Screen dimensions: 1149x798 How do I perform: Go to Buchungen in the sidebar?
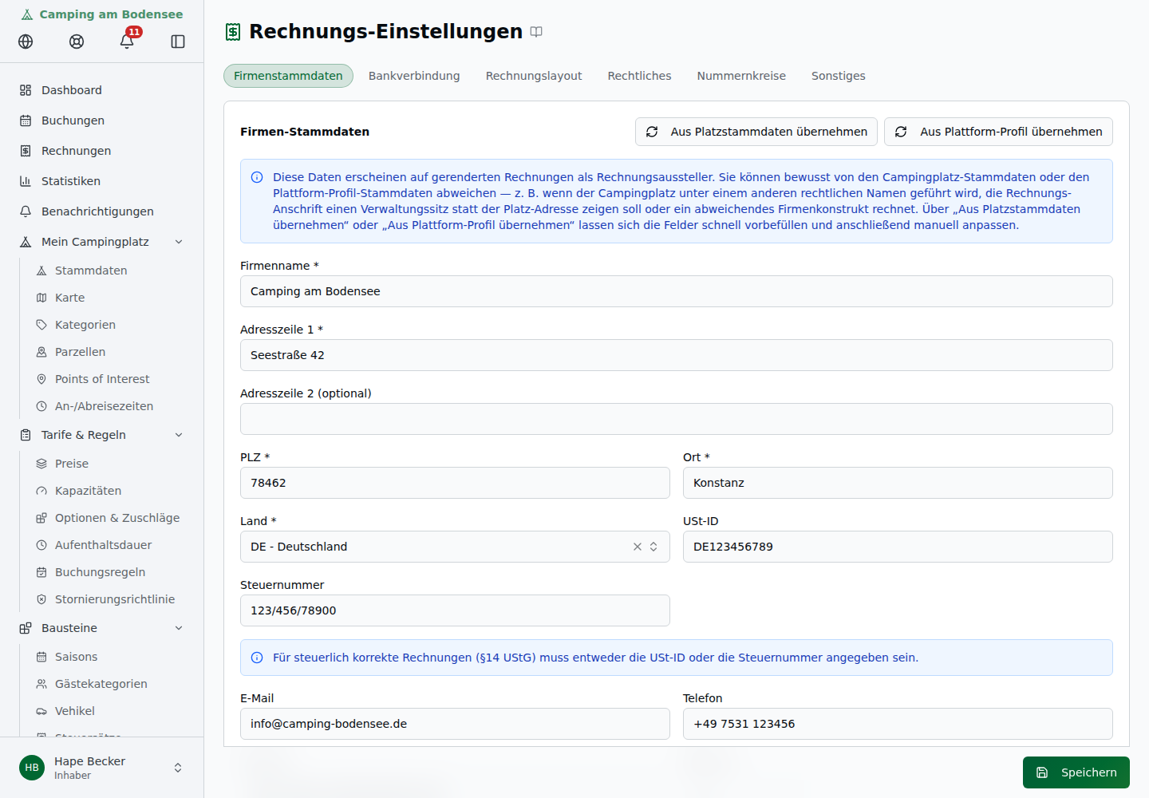pos(102,120)
